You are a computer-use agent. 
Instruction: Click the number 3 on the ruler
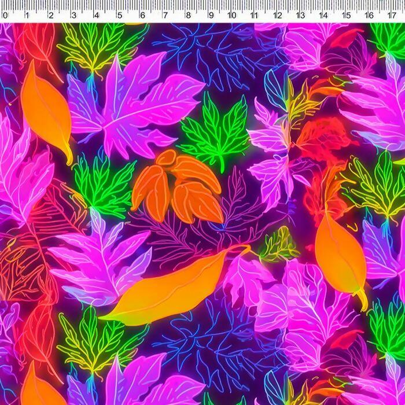[73, 16]
